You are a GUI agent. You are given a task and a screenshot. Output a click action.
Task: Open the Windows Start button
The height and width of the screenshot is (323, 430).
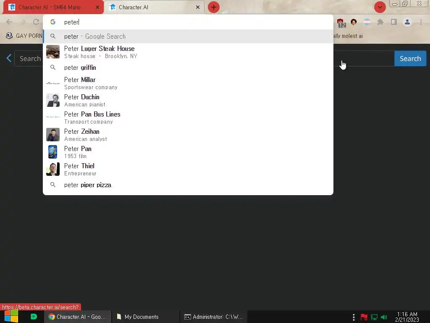click(11, 316)
